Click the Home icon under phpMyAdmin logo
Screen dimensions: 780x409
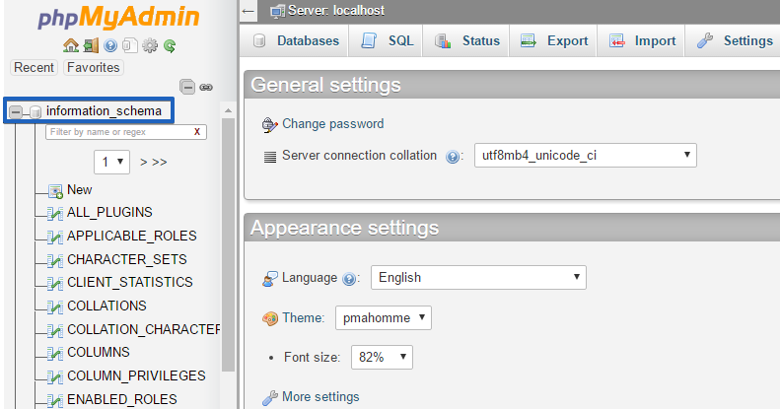(71, 45)
